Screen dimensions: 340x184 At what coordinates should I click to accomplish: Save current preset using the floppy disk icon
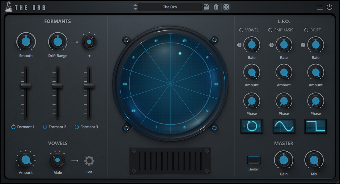(x=206, y=7)
